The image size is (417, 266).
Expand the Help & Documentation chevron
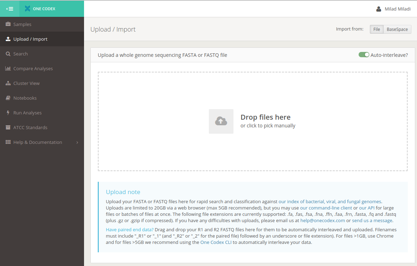pyautogui.click(x=77, y=142)
